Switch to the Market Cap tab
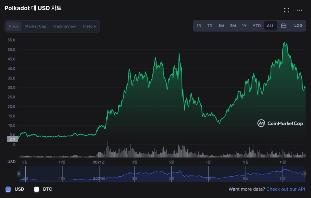The image size is (311, 198). click(36, 26)
